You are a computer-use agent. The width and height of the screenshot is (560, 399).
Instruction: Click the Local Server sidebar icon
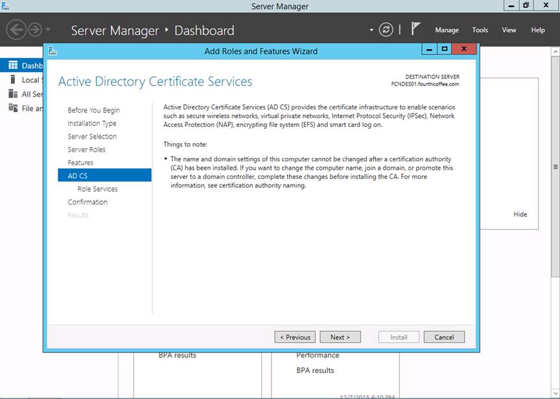(x=12, y=80)
